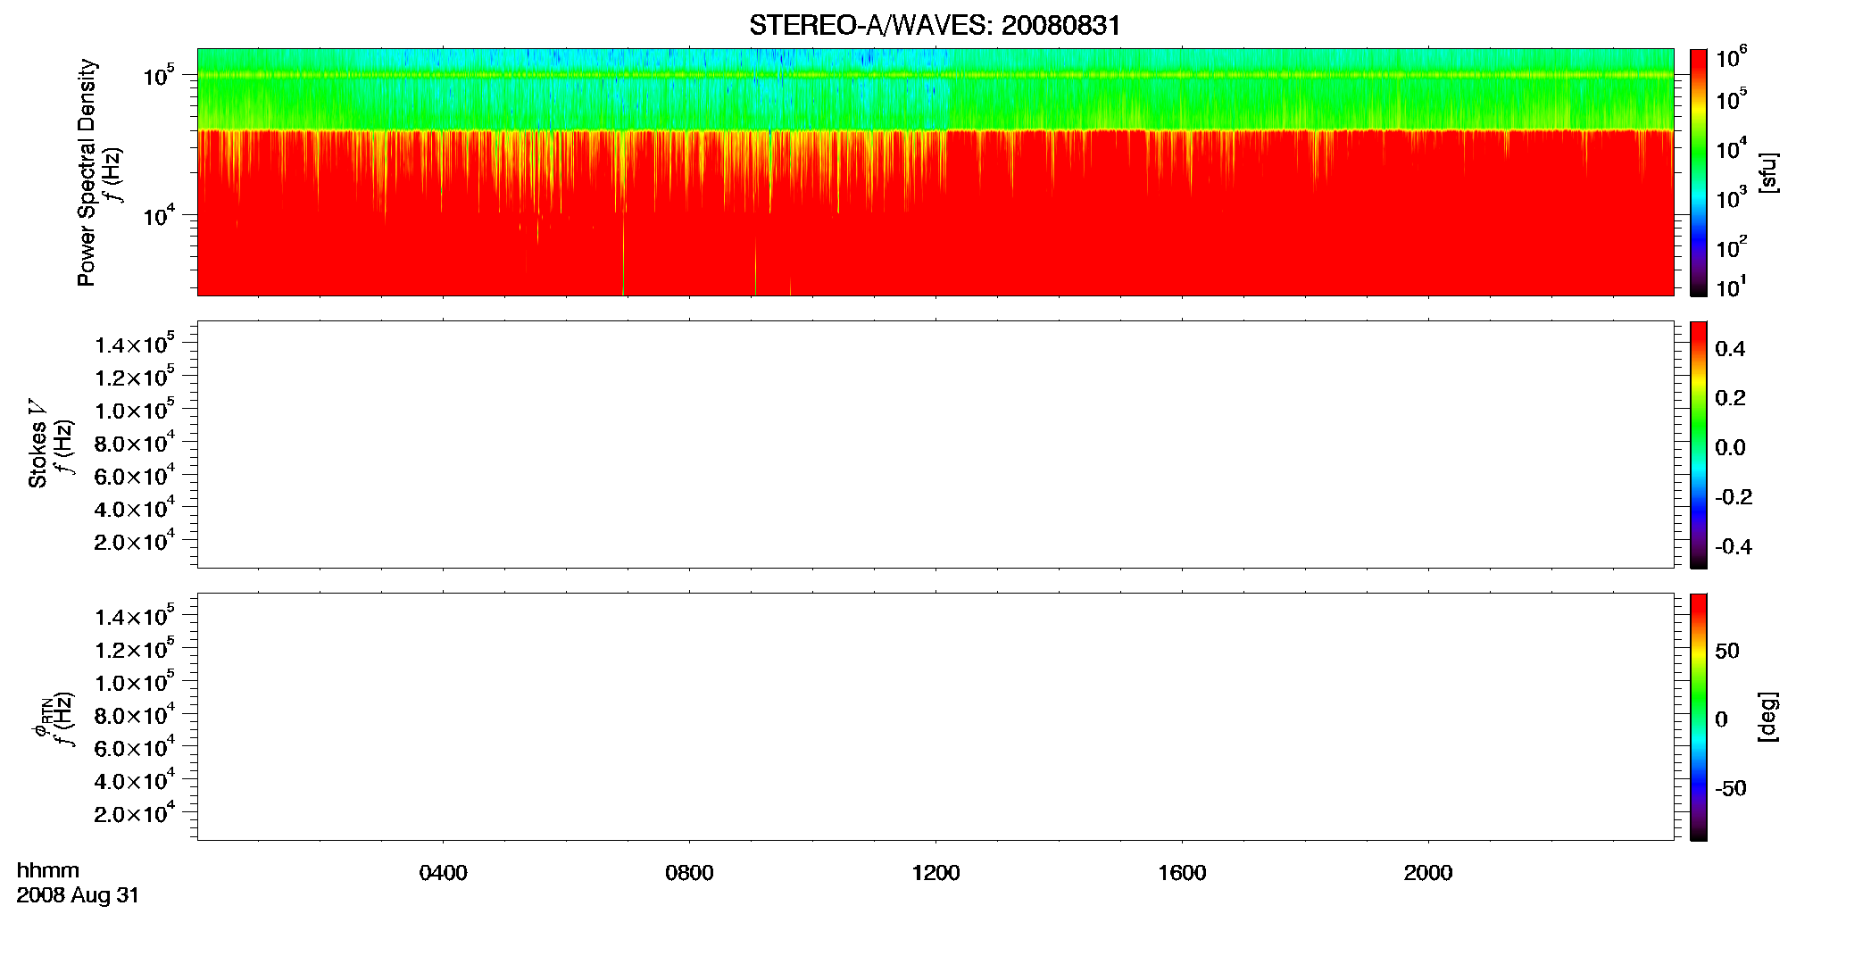The width and height of the screenshot is (1871, 964).
Task: Click the [deg] unit label of the bottom colorbar
Action: [1768, 717]
